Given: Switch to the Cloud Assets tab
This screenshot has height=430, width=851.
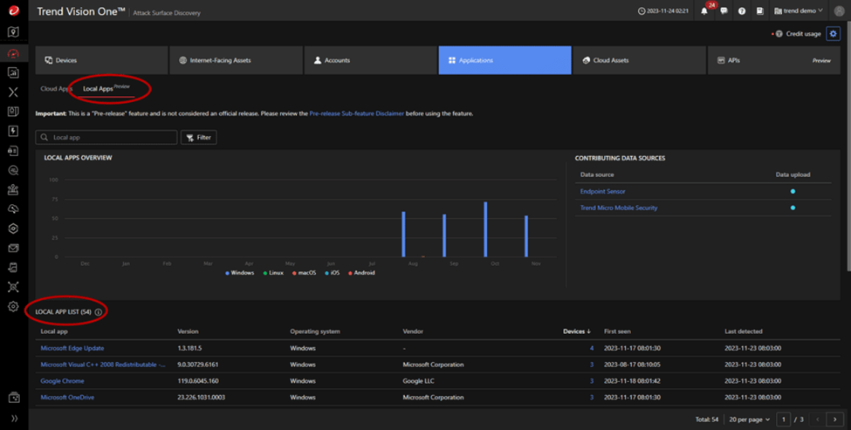Looking at the screenshot, I should click(x=639, y=60).
